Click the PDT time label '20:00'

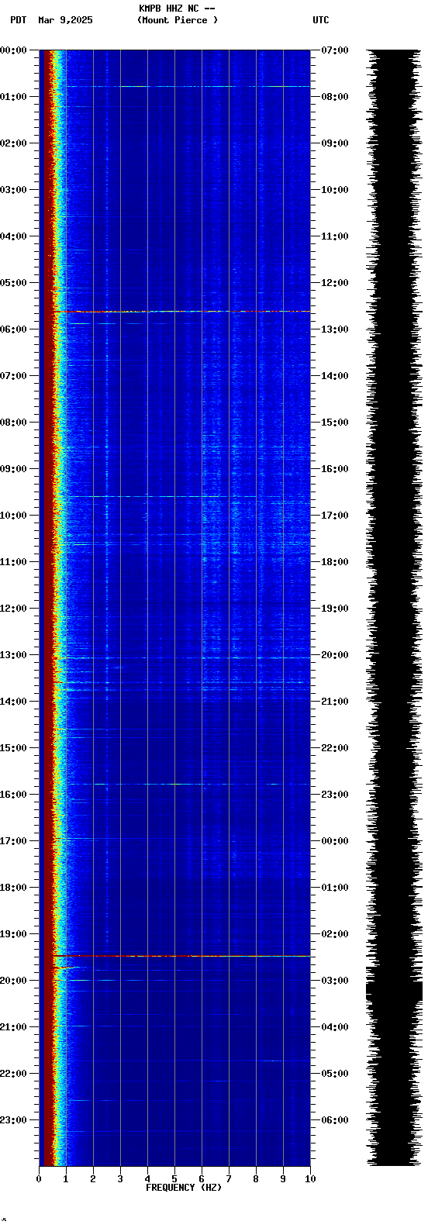(x=13, y=981)
